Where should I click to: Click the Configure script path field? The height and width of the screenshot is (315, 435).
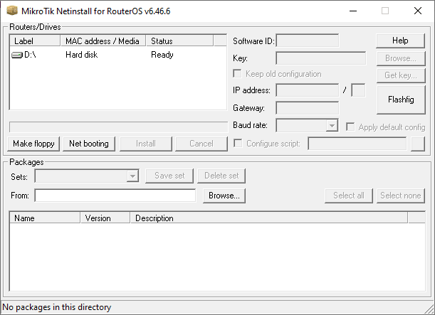tap(357, 144)
